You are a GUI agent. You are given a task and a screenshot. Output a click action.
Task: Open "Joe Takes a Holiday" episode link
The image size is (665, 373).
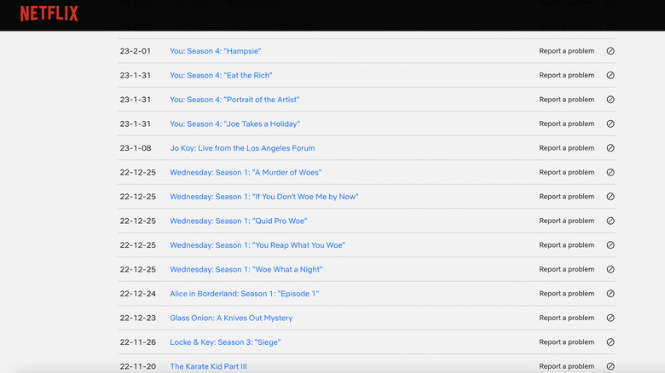tap(235, 123)
